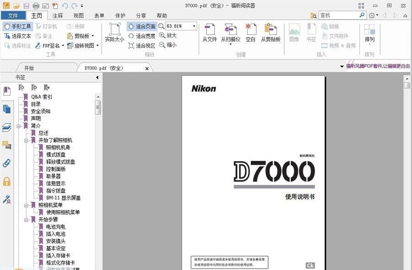Image resolution: width=412 pixels, height=270 pixels.
Task: Collapse the 简介 bookmark tree node
Action: point(18,125)
